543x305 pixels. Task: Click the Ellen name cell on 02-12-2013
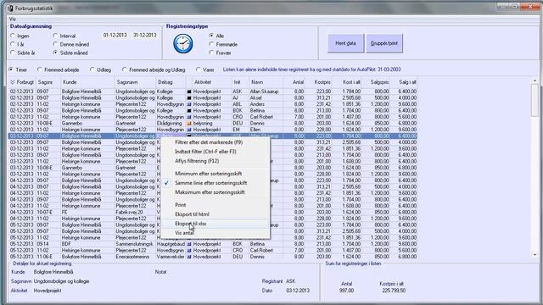tap(255, 130)
